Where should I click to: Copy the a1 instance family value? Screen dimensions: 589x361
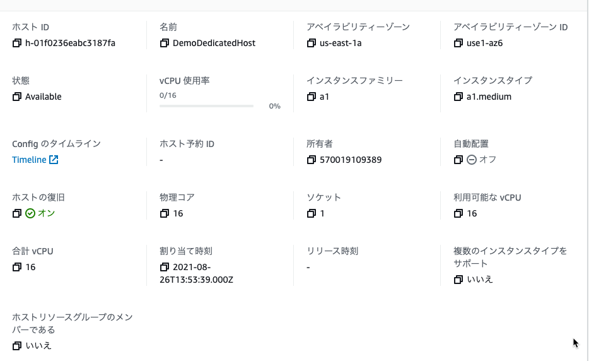[311, 97]
